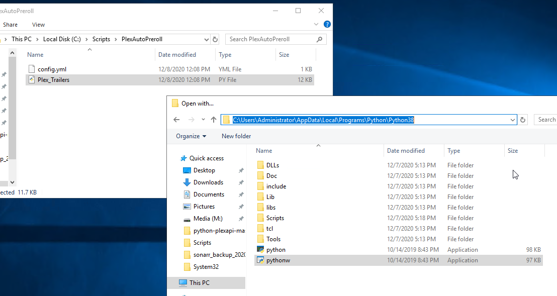Navigate to This PC breadcrumb
Screen dimensions: 557x296
(x=21, y=39)
